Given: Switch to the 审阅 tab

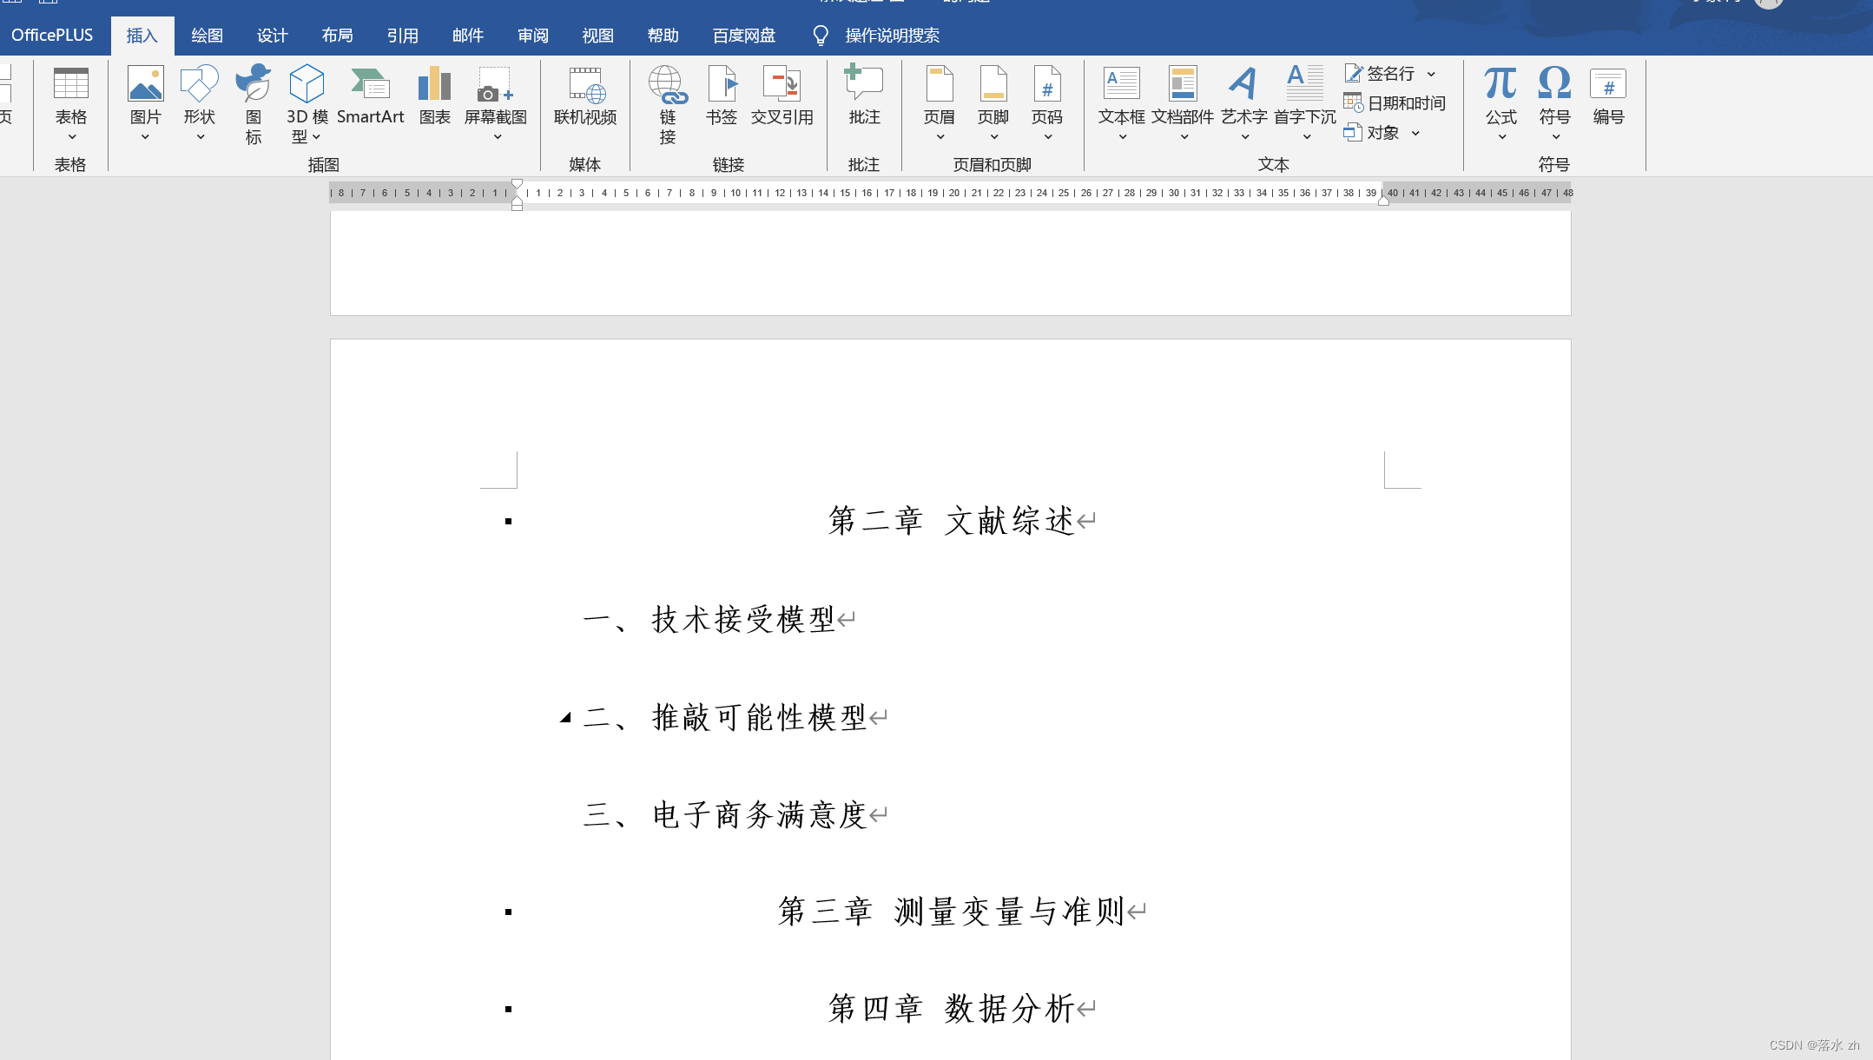Looking at the screenshot, I should tap(532, 36).
